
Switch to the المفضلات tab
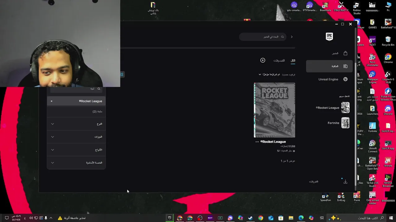[x=279, y=60]
